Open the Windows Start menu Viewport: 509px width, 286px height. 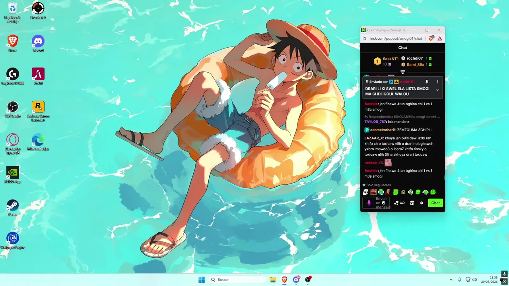point(202,280)
